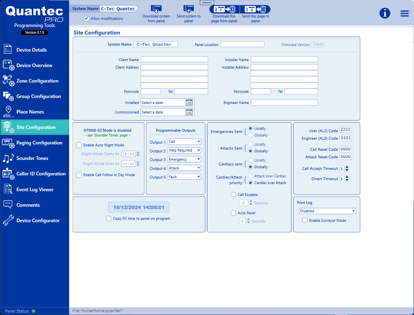Select Locally for Attacks Sent
This screenshot has width=414, height=315.
(x=250, y=144)
